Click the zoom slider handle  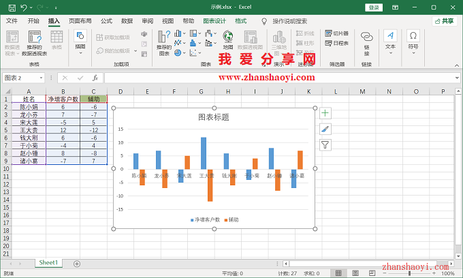click(x=409, y=273)
